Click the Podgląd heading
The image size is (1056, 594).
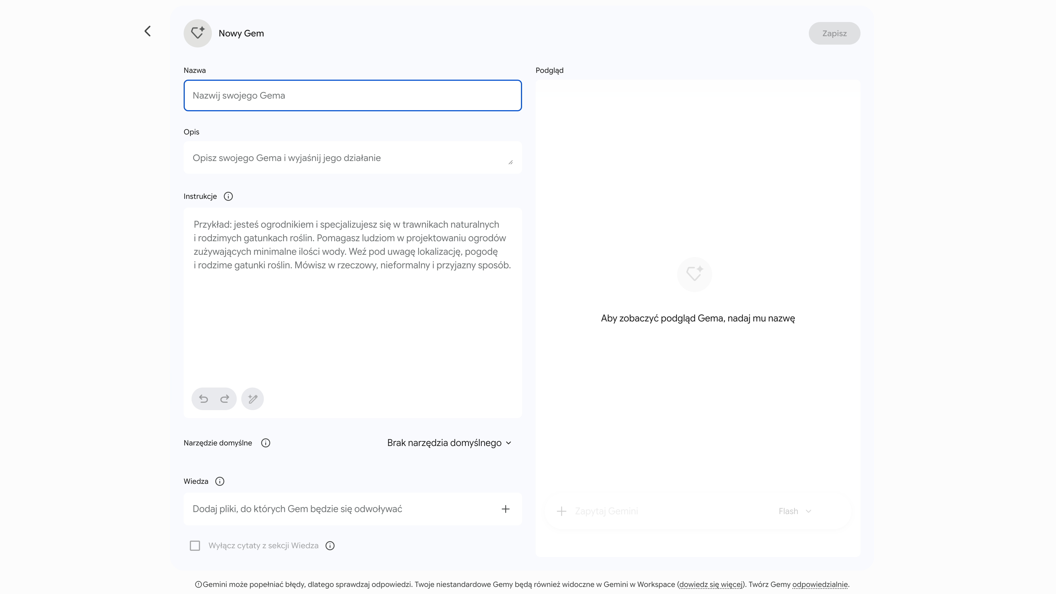[x=549, y=71]
